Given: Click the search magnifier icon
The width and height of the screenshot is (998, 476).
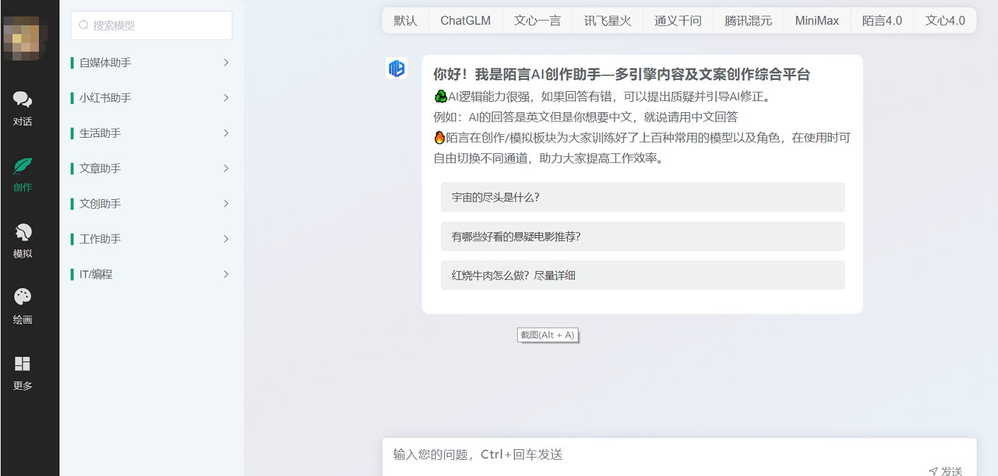Looking at the screenshot, I should (83, 25).
